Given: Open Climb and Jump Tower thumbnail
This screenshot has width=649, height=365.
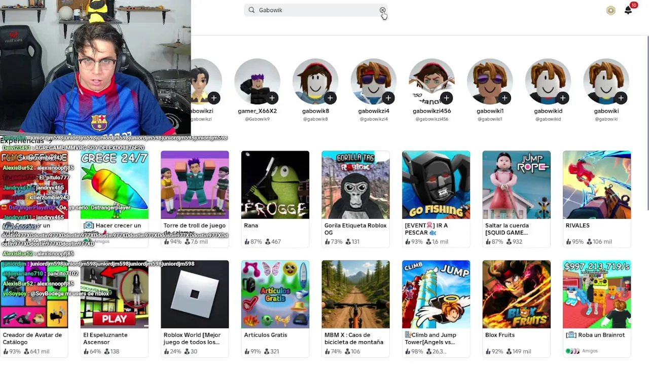Looking at the screenshot, I should 436,294.
